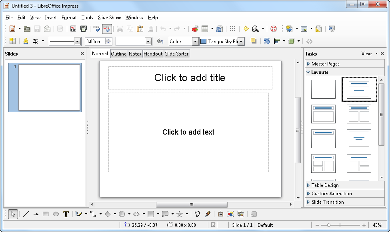Close the Tasks panel
Viewport: 390px width, 232px height.
(x=382, y=54)
